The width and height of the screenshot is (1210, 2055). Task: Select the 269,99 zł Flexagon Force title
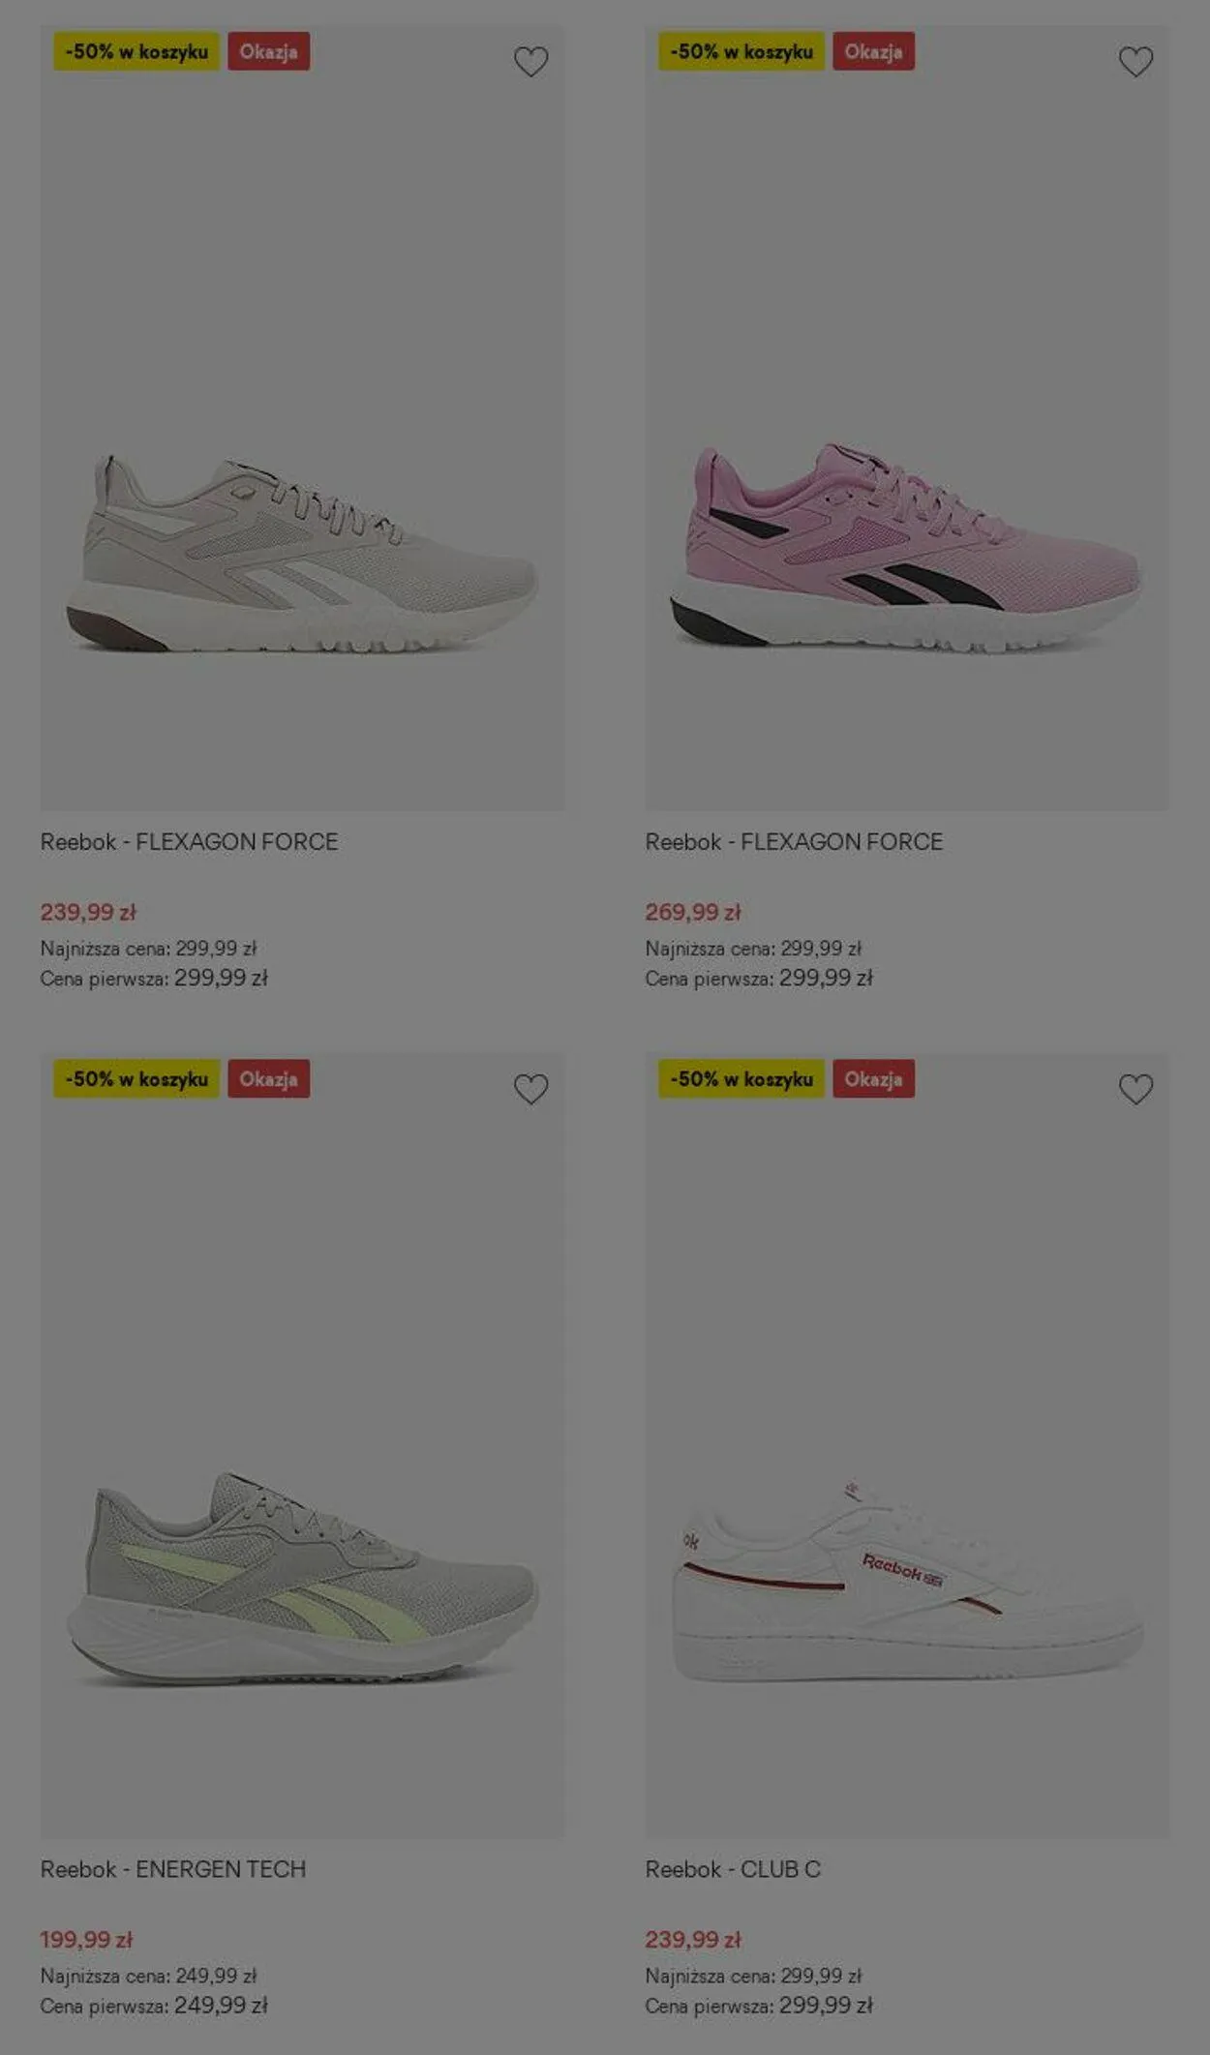pyautogui.click(x=794, y=842)
